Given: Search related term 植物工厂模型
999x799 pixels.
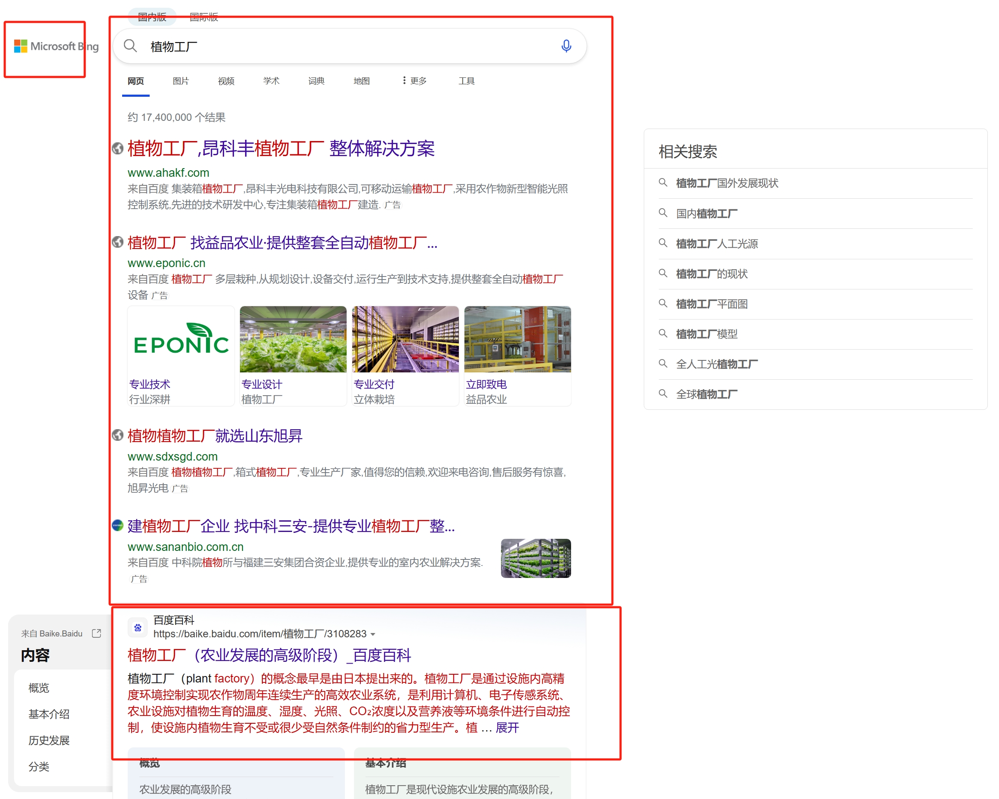Looking at the screenshot, I should pyautogui.click(x=706, y=334).
